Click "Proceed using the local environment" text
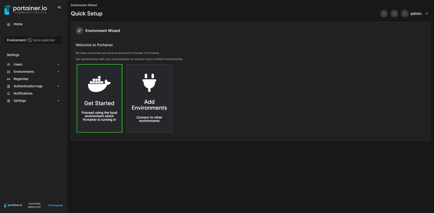 pos(99,116)
